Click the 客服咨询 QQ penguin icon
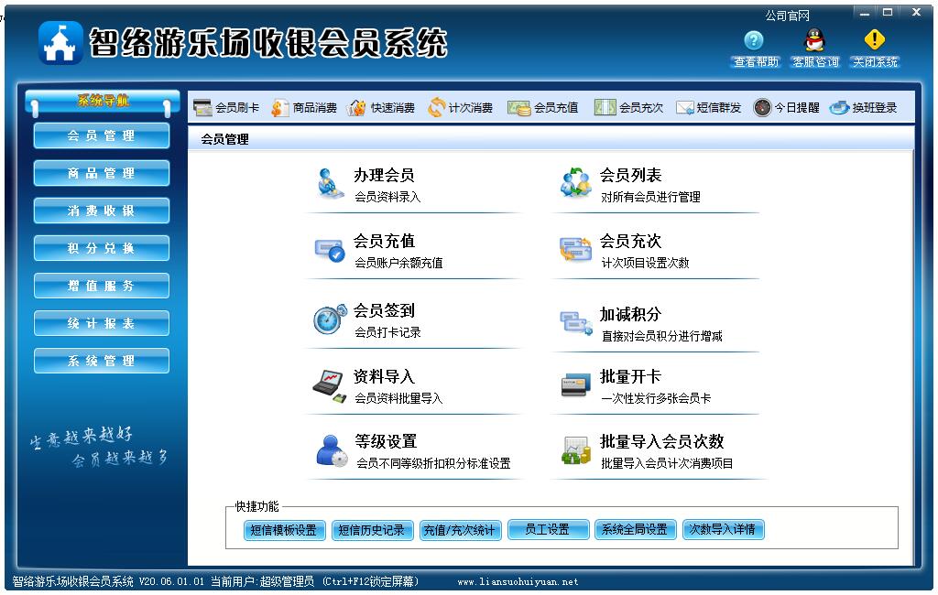This screenshot has width=938, height=595. (x=814, y=40)
